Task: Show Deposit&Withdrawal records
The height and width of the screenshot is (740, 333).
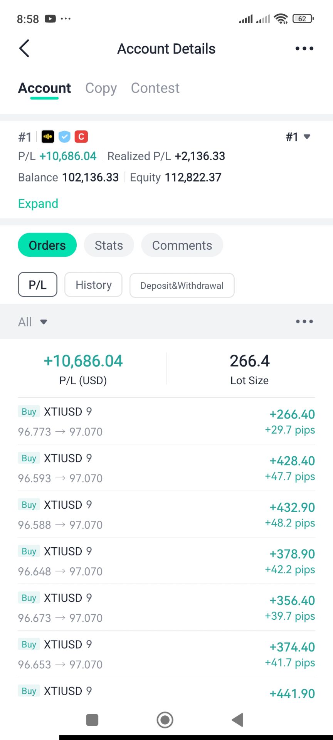Action: pyautogui.click(x=182, y=286)
